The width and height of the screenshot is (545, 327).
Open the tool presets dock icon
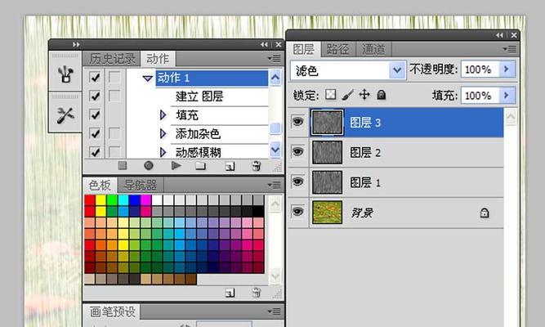point(65,115)
